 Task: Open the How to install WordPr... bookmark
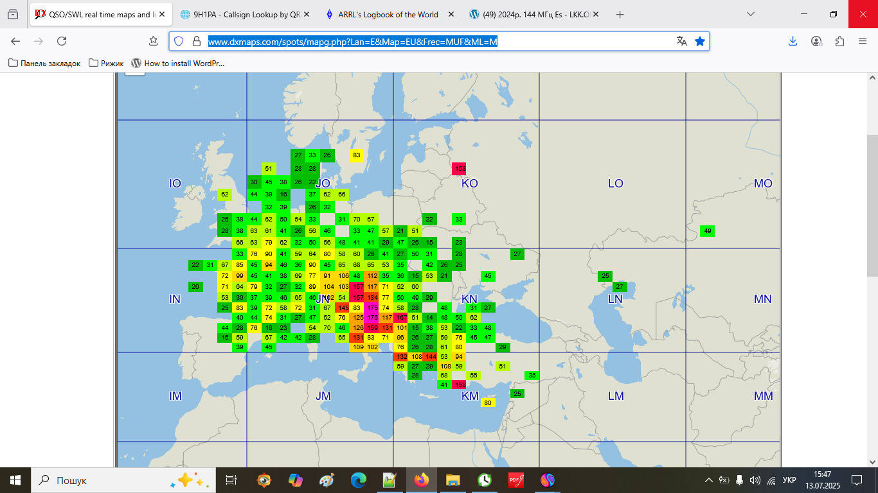click(x=178, y=63)
